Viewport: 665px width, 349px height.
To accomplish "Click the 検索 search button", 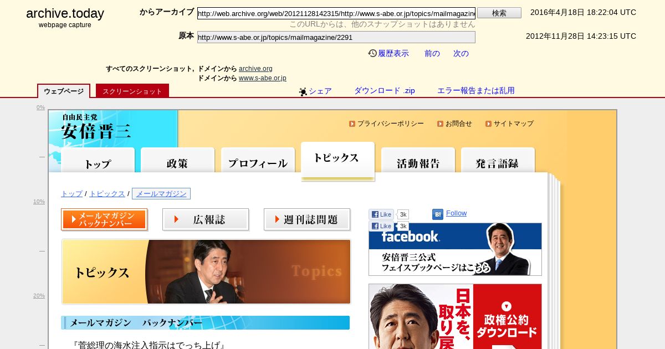I will [x=499, y=13].
